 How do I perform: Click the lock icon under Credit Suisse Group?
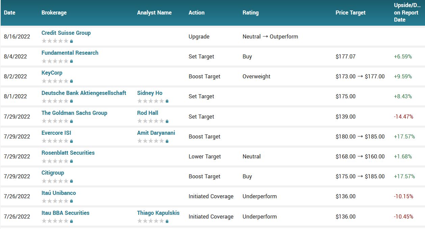click(71, 41)
